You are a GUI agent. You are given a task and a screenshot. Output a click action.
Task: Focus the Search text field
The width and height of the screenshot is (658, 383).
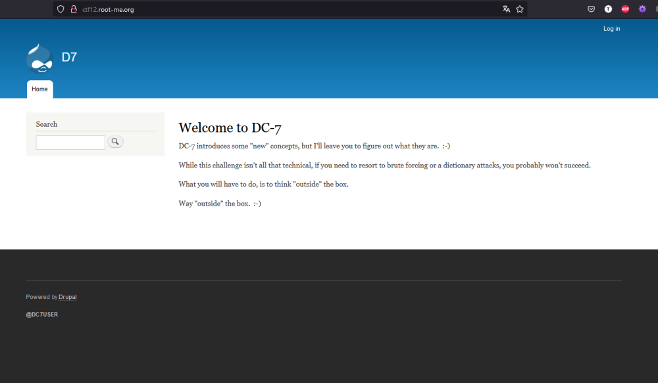point(70,142)
